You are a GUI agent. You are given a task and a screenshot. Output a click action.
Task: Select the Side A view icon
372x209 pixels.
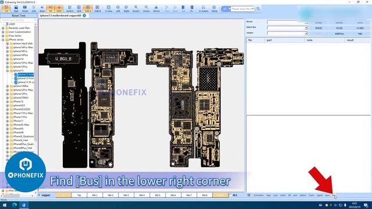pyautogui.click(x=88, y=9)
